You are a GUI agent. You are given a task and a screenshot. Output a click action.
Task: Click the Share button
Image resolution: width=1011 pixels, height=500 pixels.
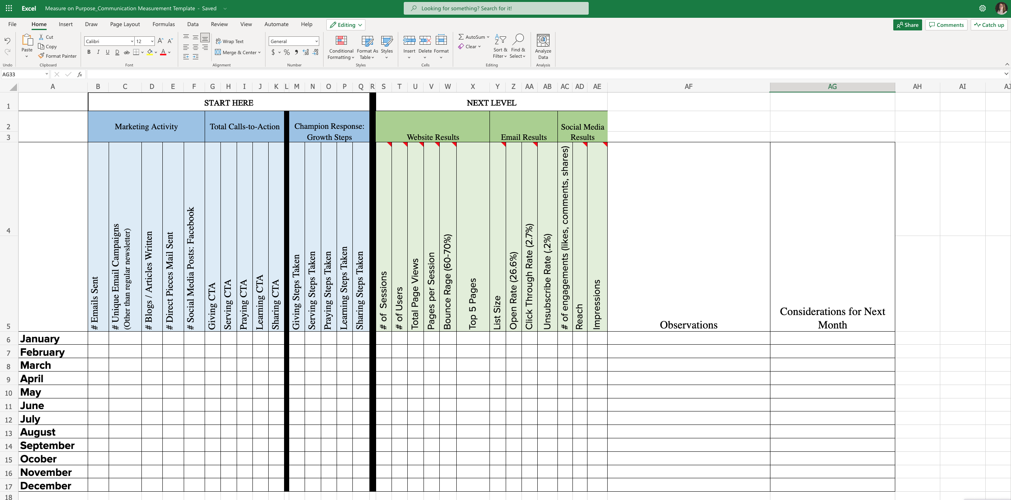pos(907,25)
